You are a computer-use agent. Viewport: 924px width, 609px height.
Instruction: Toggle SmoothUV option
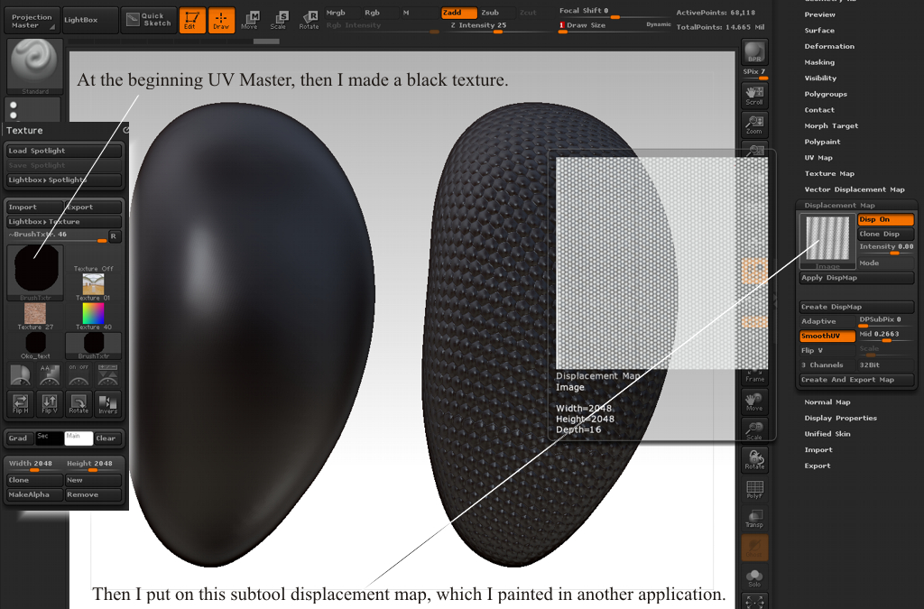pos(827,336)
